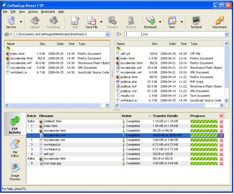234x194 pixels.
Task: Clear all transfers with the header red X
Action: tap(221, 116)
